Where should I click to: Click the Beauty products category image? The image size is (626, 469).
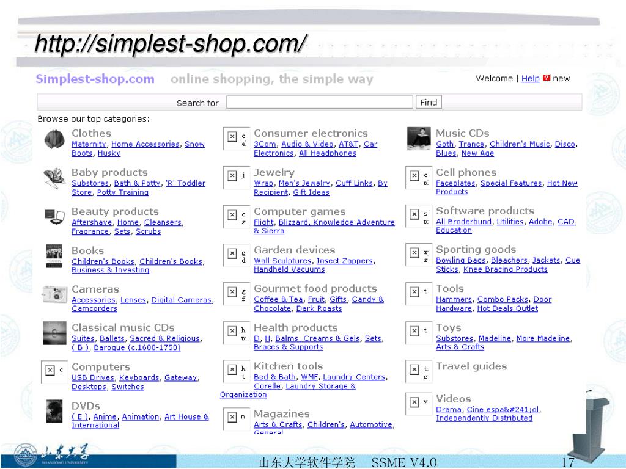[54, 217]
